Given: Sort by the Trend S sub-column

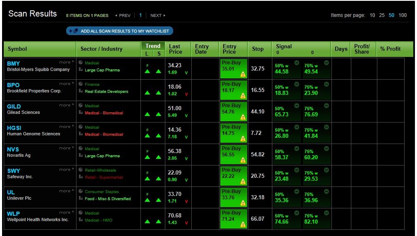Looking at the screenshot, I should 159,54.
